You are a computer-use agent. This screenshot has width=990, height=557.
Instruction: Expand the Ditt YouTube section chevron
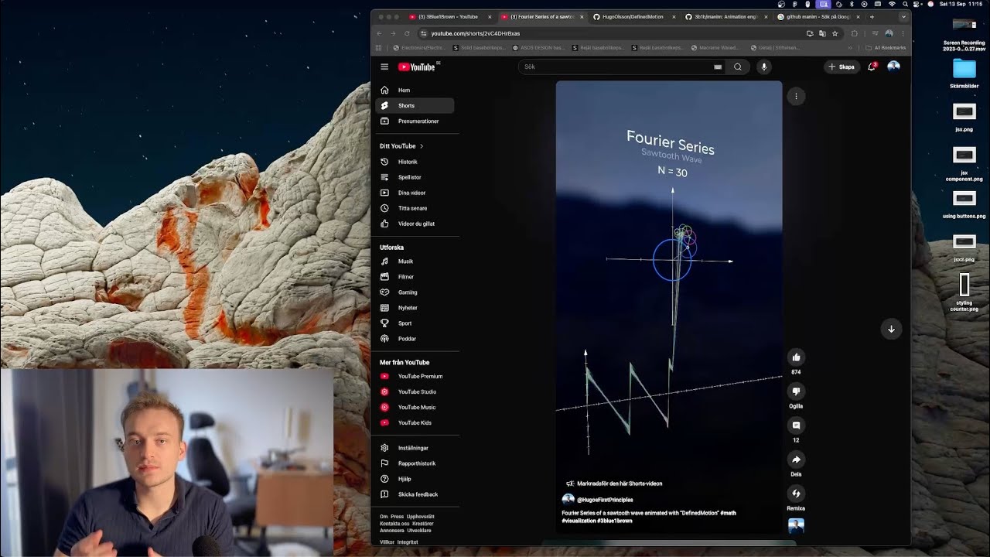(422, 146)
